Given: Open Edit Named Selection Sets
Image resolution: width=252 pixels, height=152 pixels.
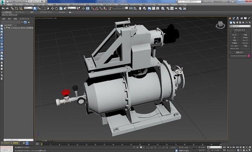Looking at the screenshot, I should click(x=110, y=8).
